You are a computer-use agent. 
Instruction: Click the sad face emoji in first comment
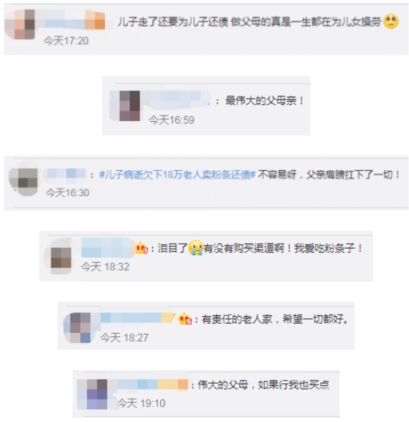point(391,21)
